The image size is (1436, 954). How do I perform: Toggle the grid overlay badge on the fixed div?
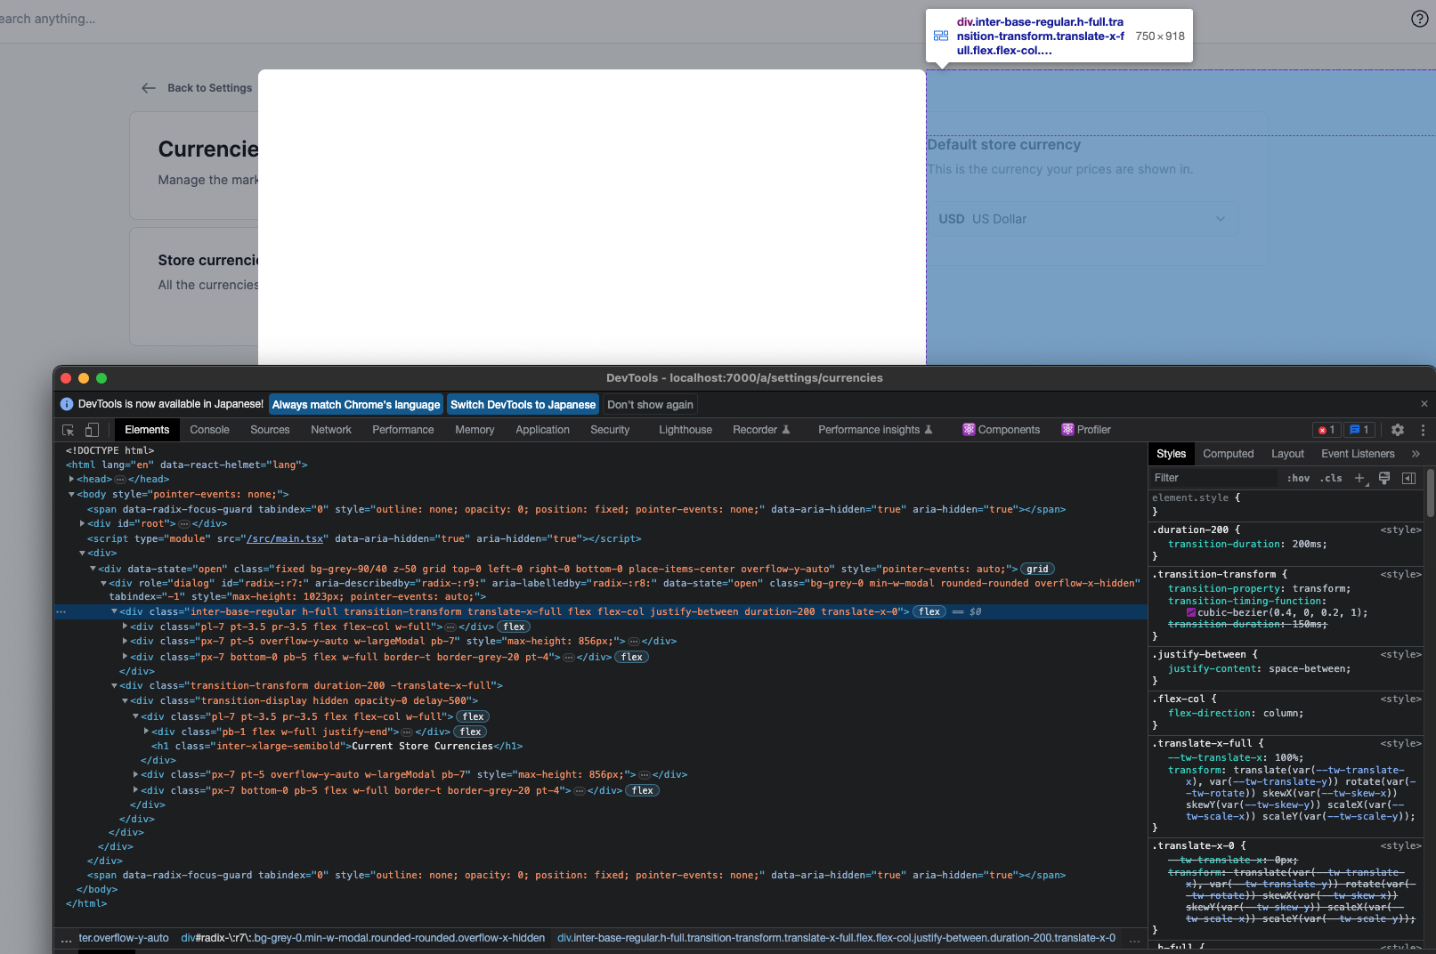coord(1037,570)
